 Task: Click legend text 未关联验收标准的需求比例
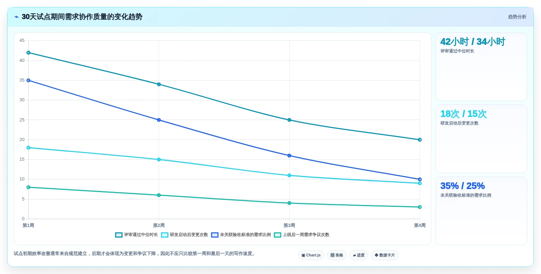click(x=245, y=235)
